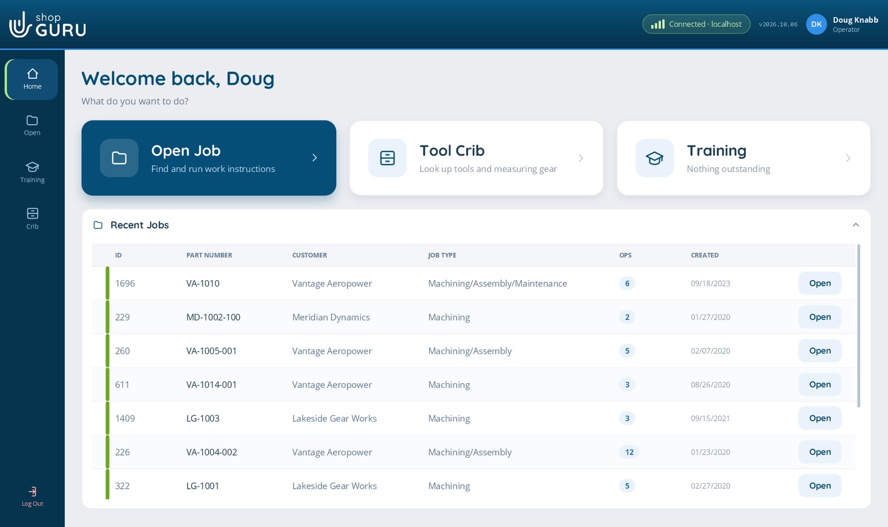Click the chevron on Training card

[848, 158]
